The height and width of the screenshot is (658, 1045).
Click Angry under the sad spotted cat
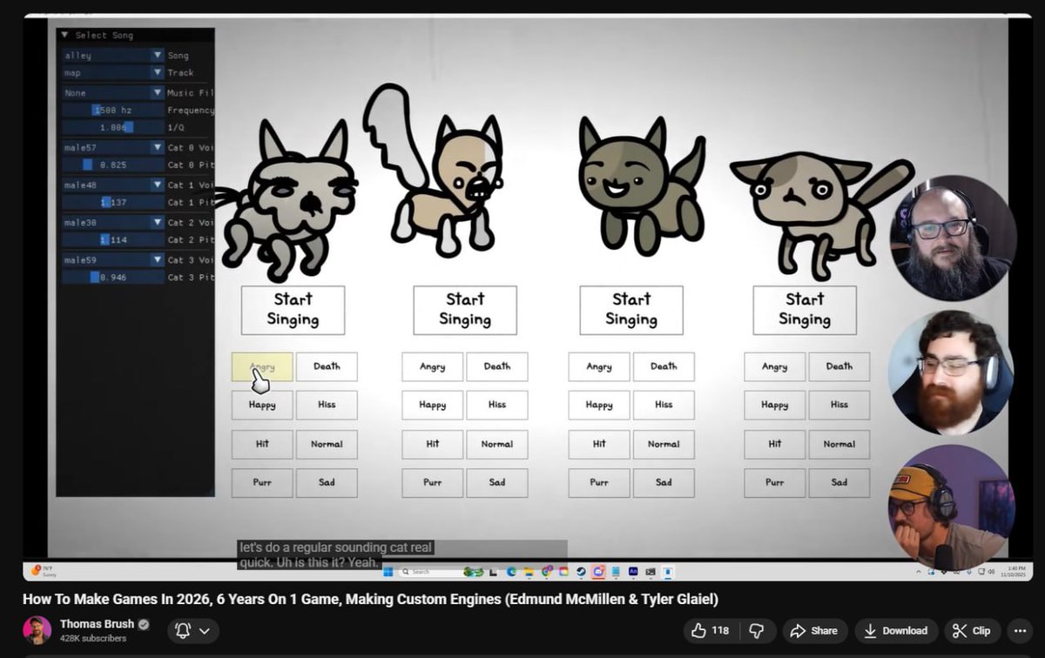coord(775,366)
